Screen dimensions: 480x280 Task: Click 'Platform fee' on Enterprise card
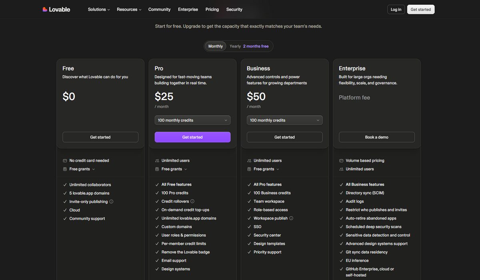[354, 98]
